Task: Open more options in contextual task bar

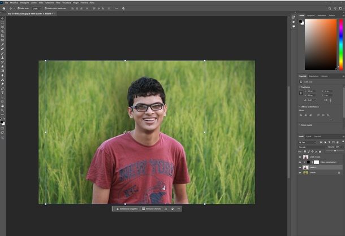Action: coord(179,209)
